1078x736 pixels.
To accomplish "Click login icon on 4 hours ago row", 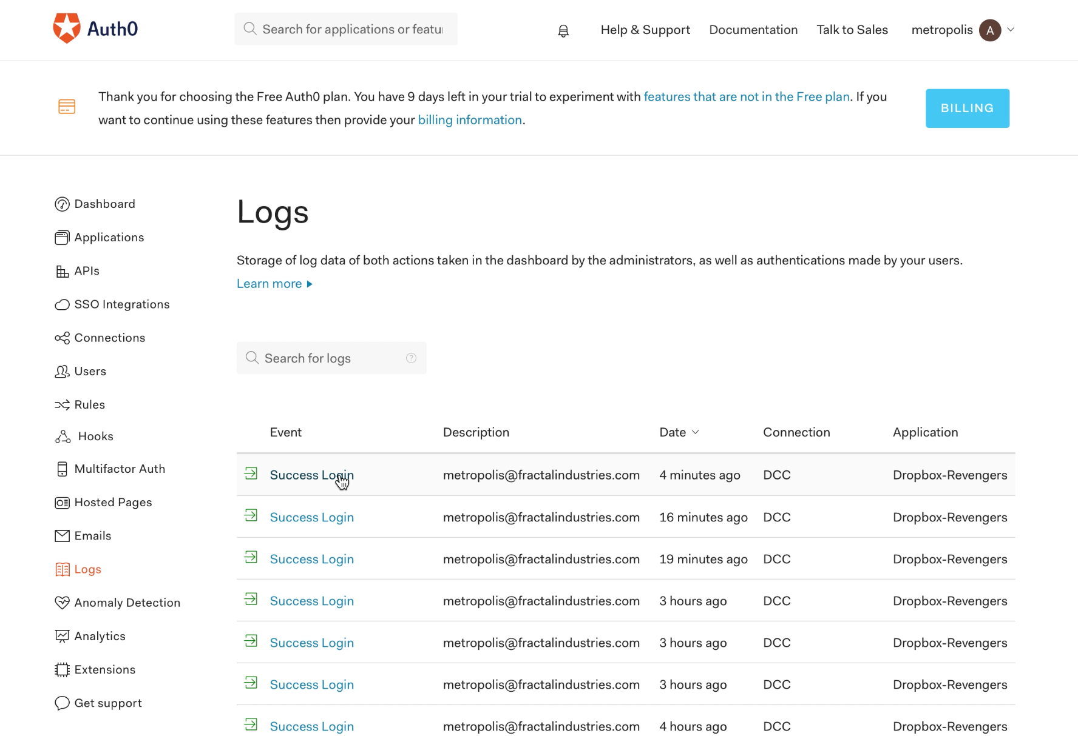I will pos(251,724).
